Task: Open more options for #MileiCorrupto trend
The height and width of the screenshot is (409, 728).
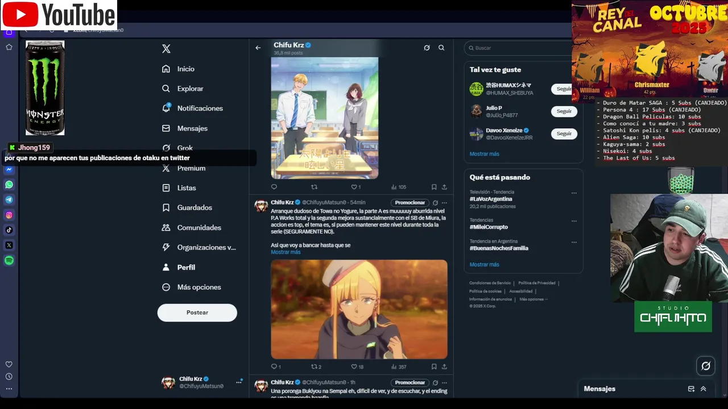Action: coord(574,221)
